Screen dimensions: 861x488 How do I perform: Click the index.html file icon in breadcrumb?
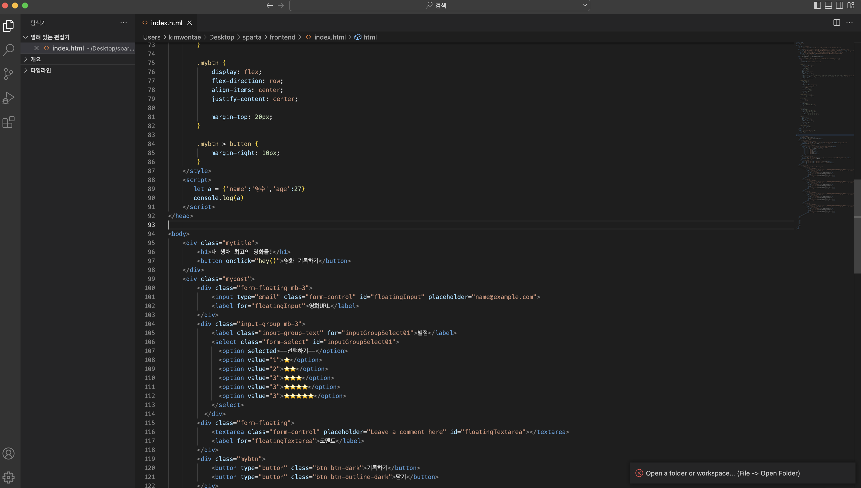coord(308,37)
